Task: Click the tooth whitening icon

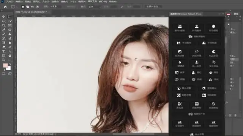Action: pyautogui.click(x=177, y=73)
